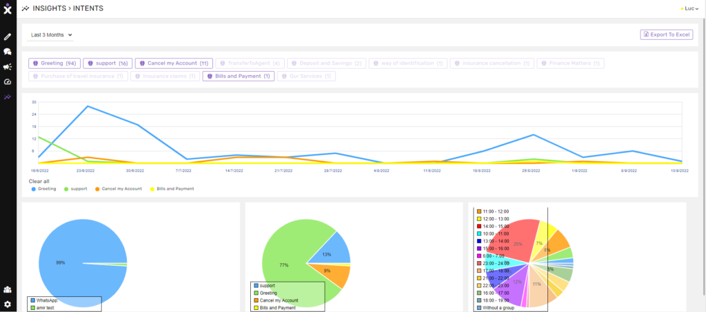Open the conversations chat bubbles icon
The image size is (706, 312).
(7, 52)
